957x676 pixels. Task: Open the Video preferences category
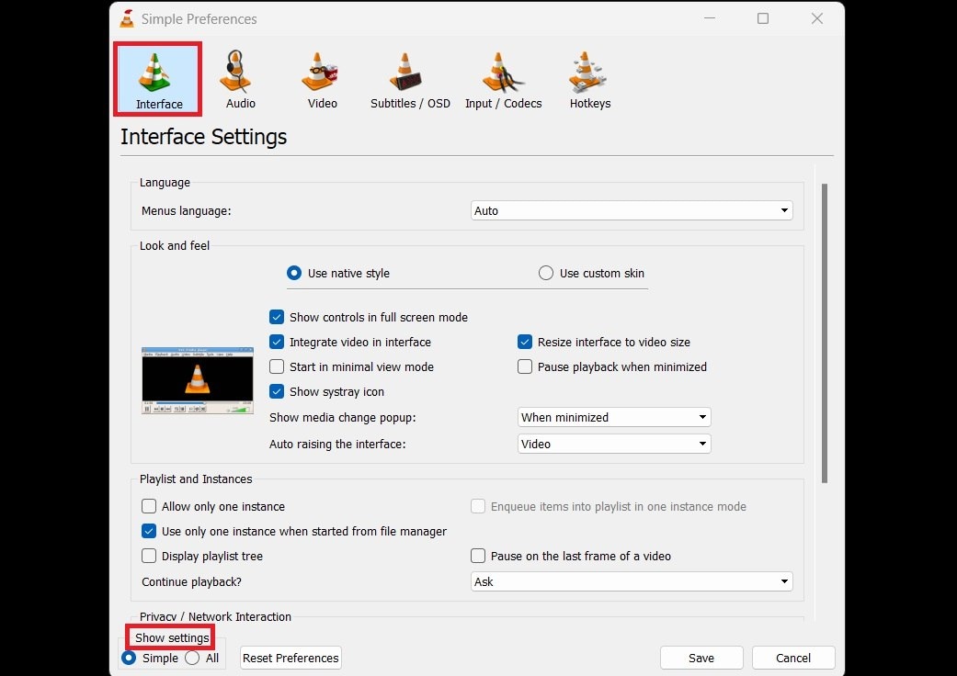coord(323,79)
